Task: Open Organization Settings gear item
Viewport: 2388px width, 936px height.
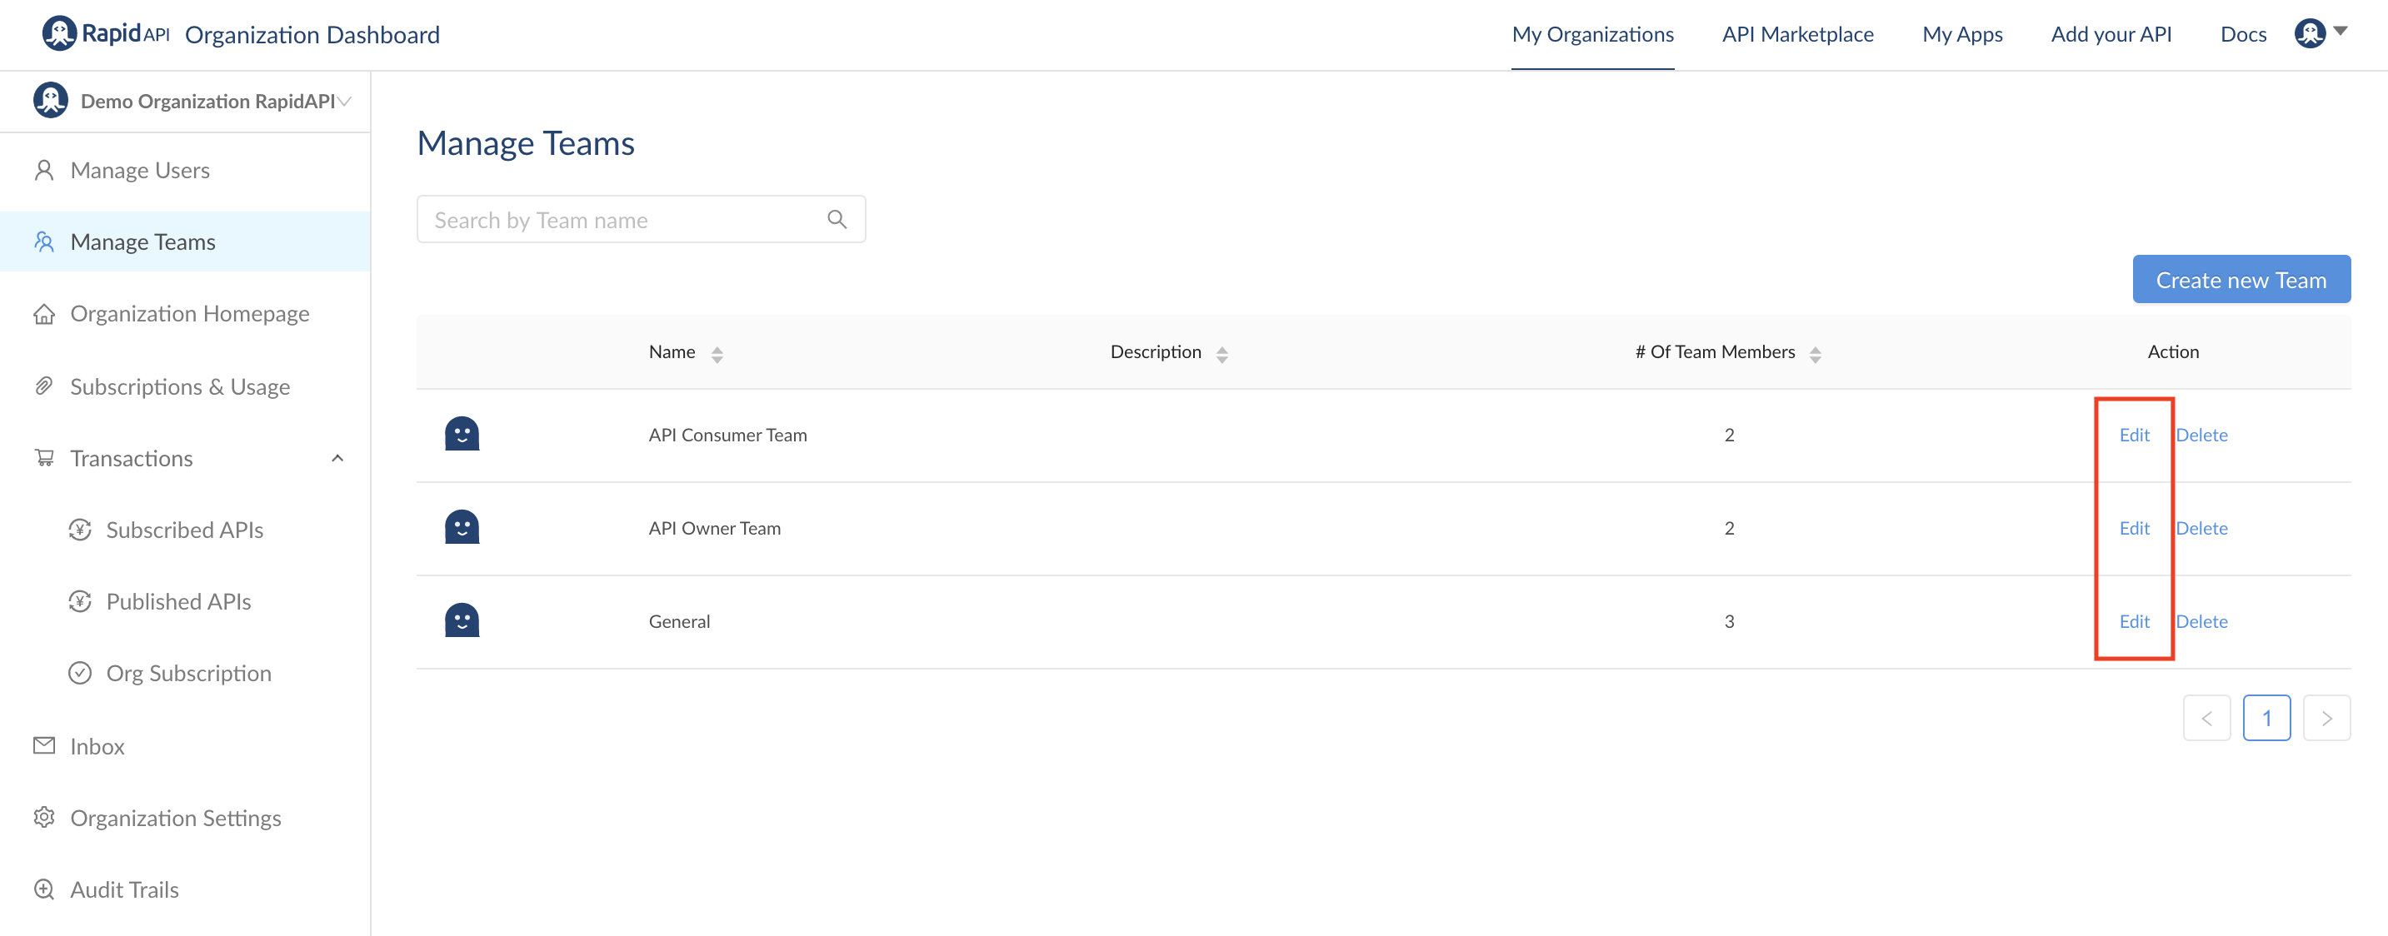Action: click(174, 818)
